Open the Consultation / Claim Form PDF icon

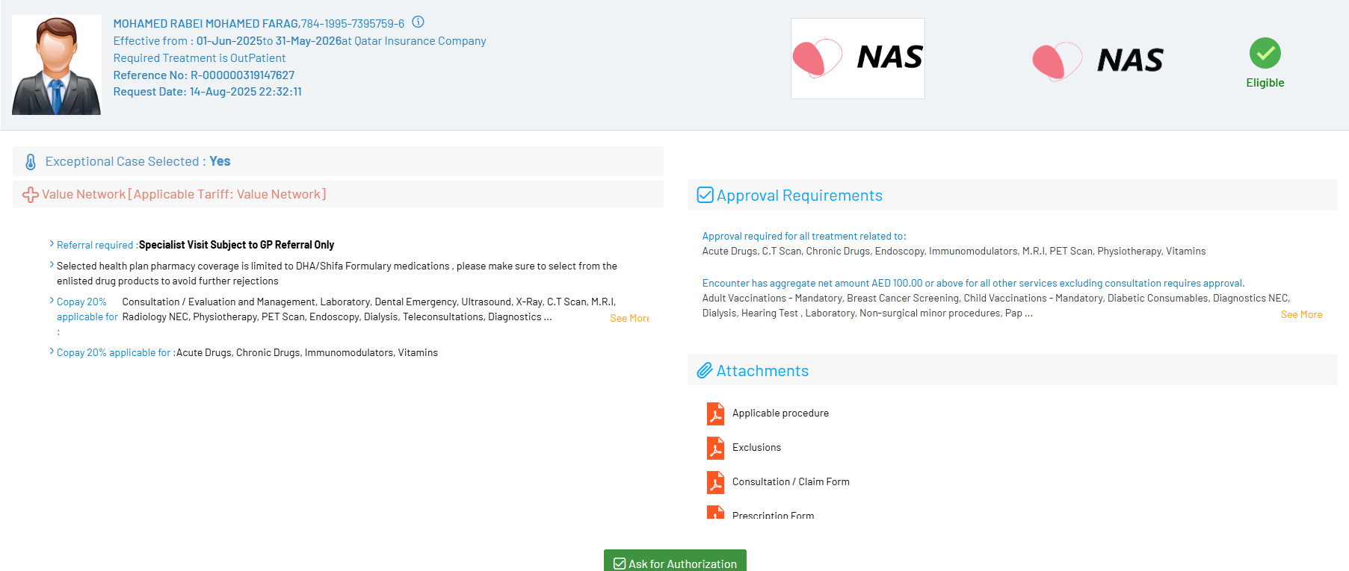click(x=715, y=482)
